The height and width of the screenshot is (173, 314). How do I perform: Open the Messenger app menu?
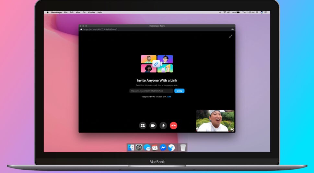coord(56,12)
